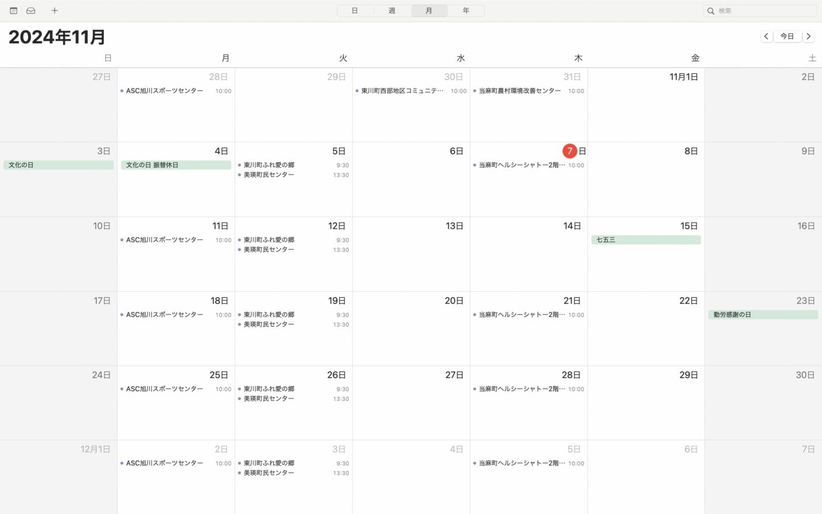Select the 文化の日 holiday on November 3
The height and width of the screenshot is (514, 822).
(x=58, y=165)
